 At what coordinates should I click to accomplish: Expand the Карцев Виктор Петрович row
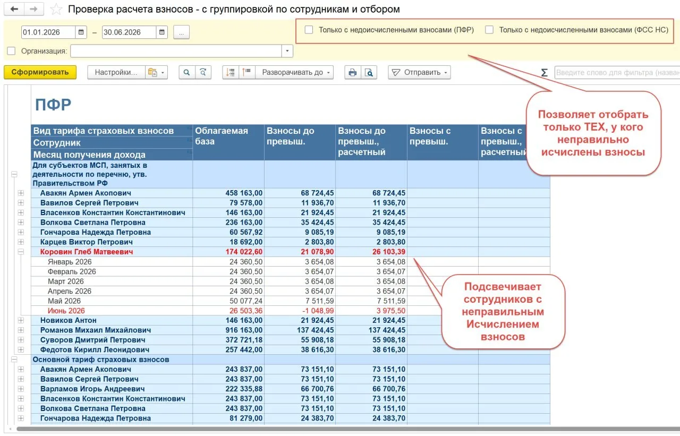pyautogui.click(x=21, y=242)
